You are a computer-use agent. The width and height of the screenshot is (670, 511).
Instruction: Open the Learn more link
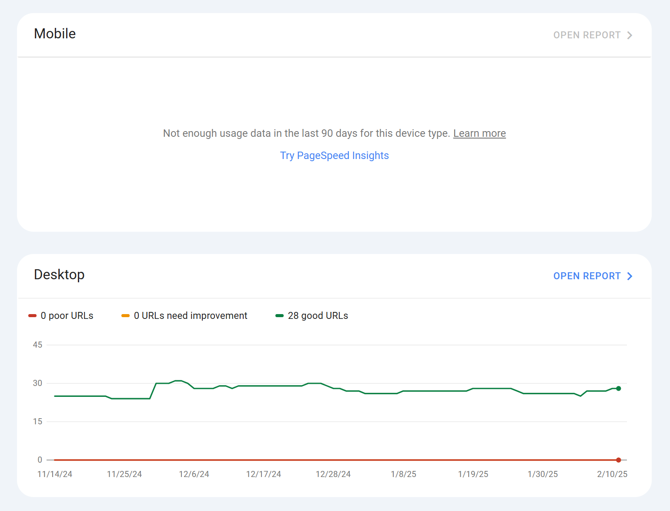point(479,133)
